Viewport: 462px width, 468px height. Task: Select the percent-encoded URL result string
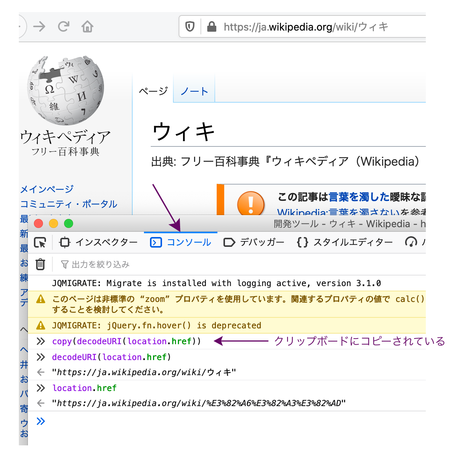point(199,403)
